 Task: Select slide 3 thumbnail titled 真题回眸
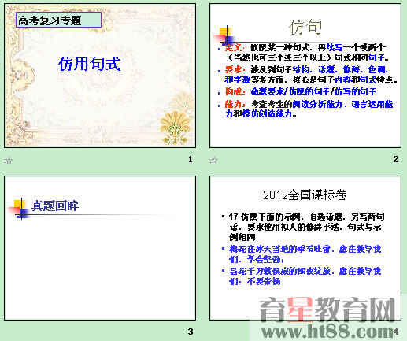100,248
